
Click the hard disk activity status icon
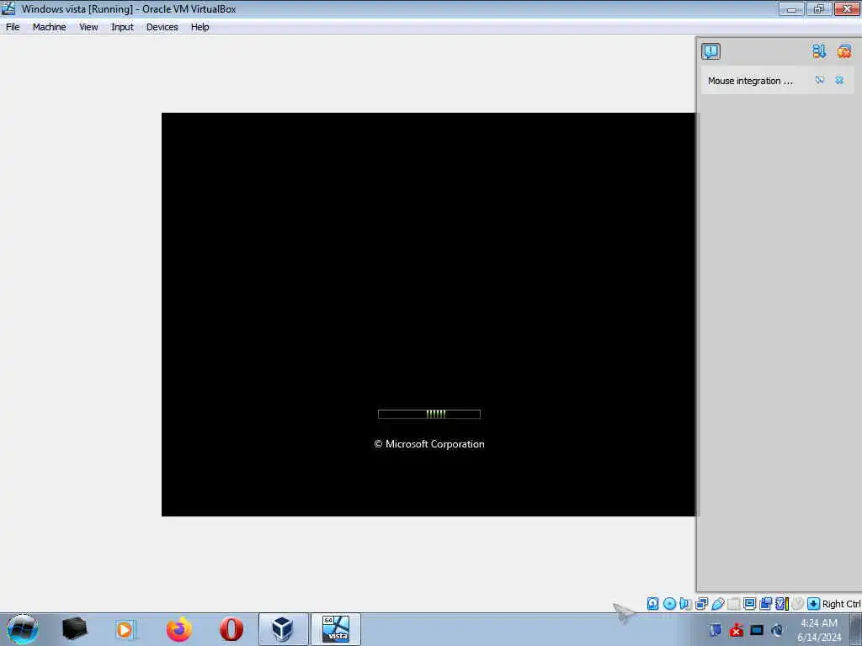coord(652,604)
